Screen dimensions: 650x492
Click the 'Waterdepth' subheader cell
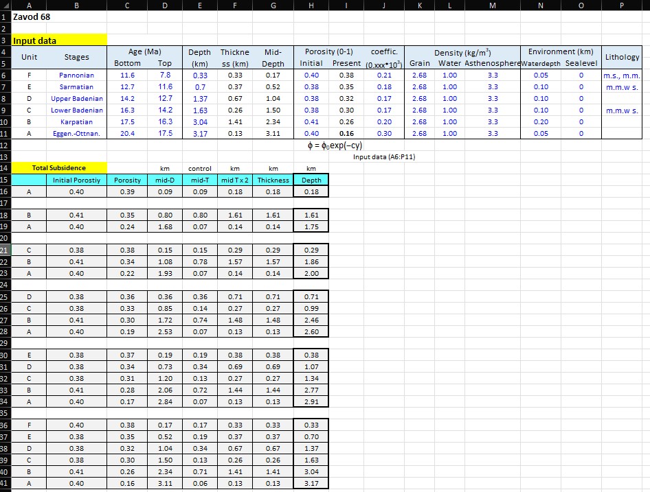(x=541, y=63)
